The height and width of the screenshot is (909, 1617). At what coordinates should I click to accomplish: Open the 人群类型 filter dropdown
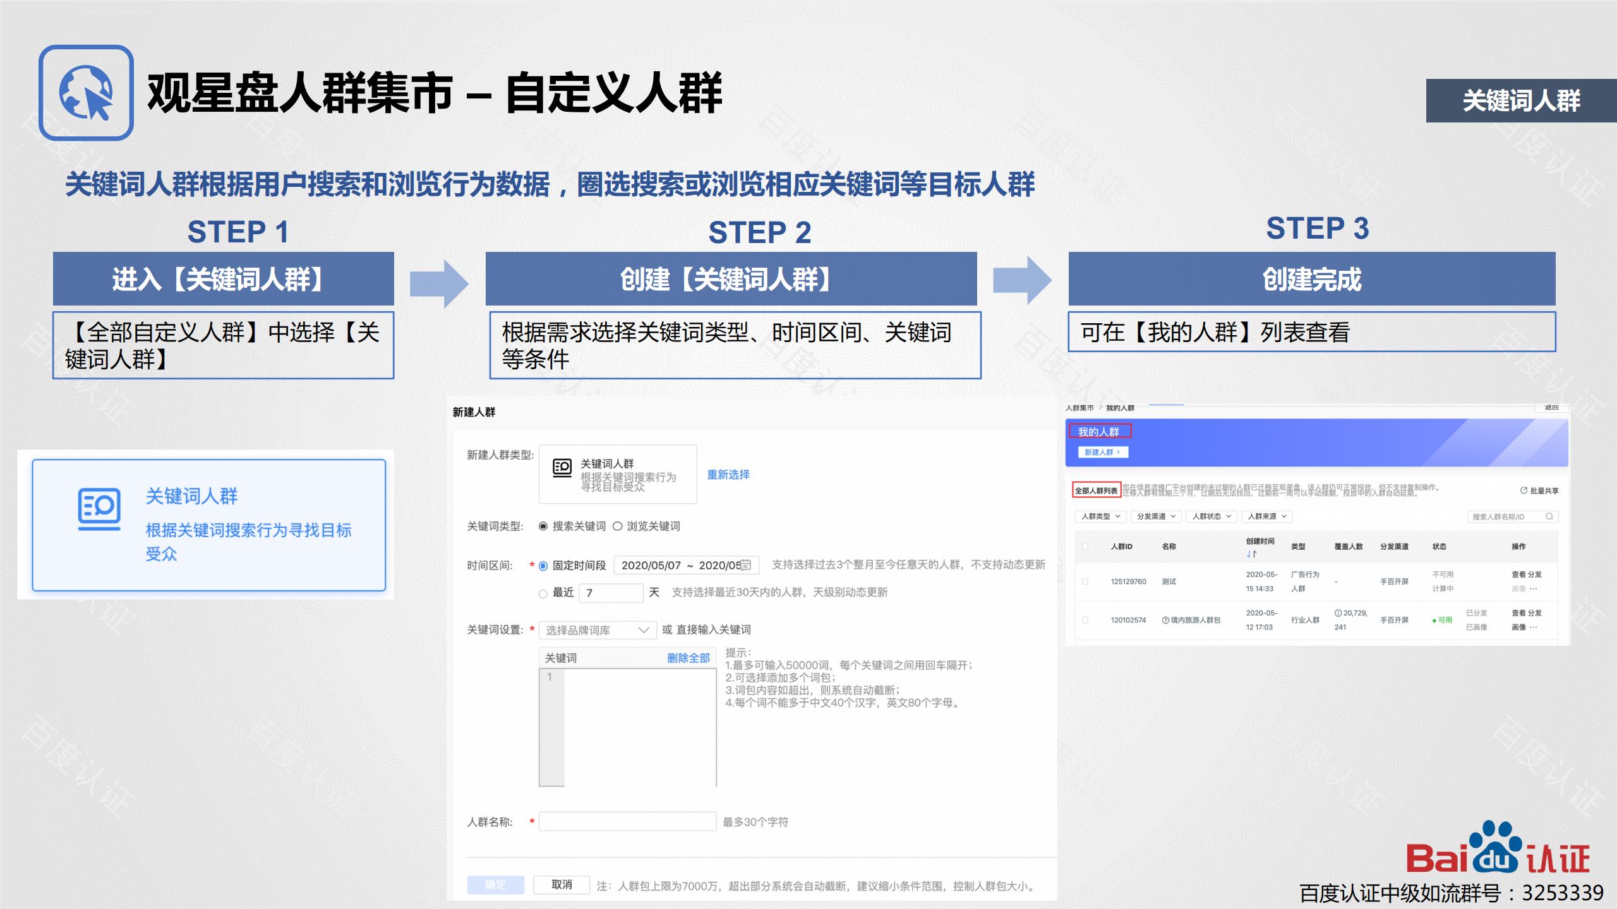pos(1100,516)
